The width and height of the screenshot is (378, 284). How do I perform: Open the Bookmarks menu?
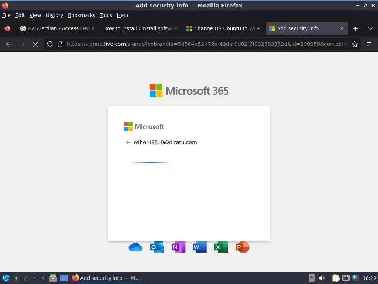point(82,15)
